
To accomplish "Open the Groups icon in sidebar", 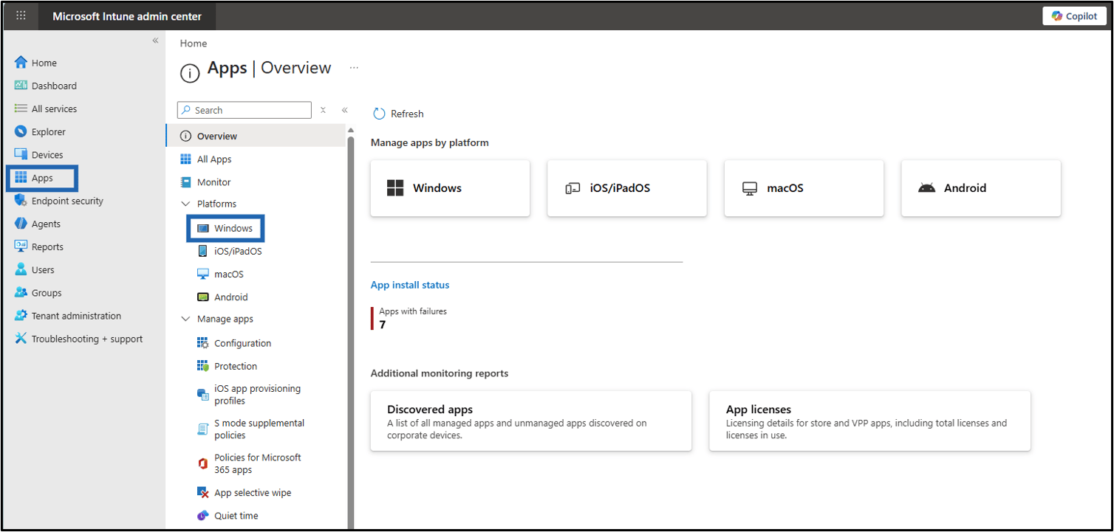I will [21, 292].
